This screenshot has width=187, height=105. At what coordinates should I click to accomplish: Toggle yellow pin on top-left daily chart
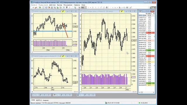click(63, 11)
